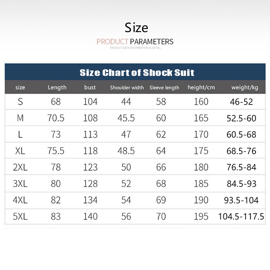Select height value 180 in 2XL row
This screenshot has width=270, height=270.
click(201, 167)
